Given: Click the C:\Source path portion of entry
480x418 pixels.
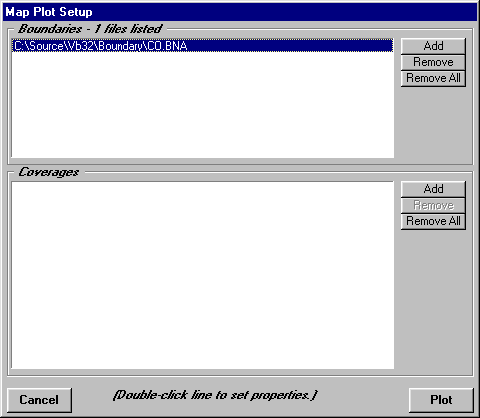Looking at the screenshot, I should (39, 46).
